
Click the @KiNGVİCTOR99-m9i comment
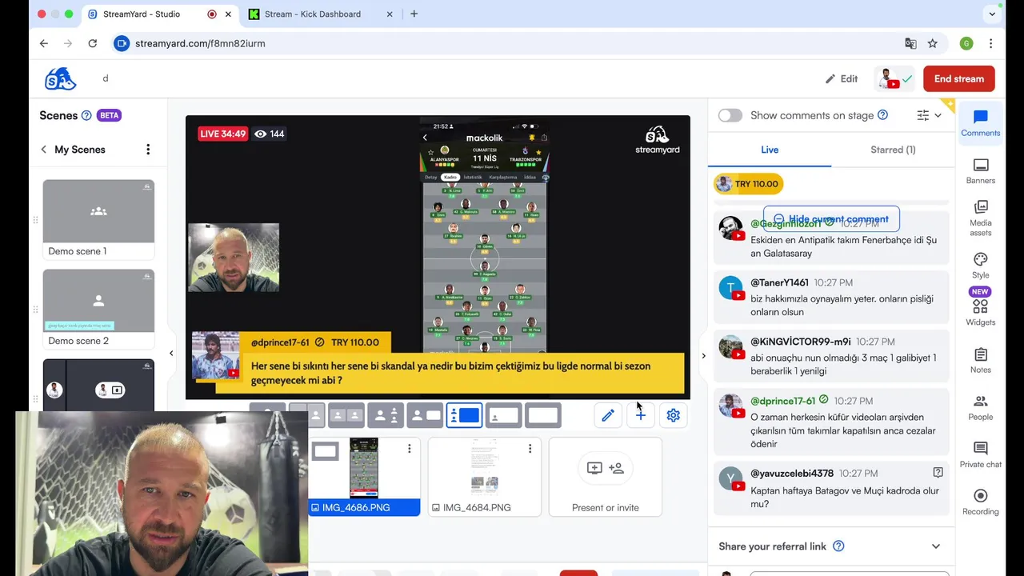click(831, 357)
